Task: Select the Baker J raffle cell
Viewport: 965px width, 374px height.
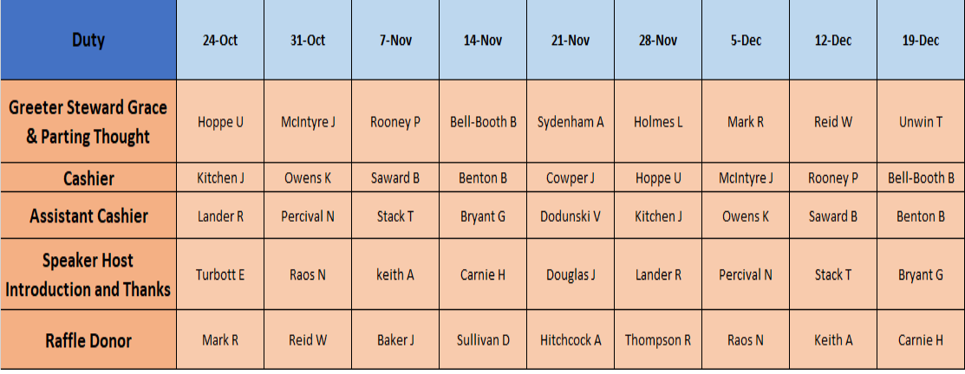Action: [x=395, y=339]
